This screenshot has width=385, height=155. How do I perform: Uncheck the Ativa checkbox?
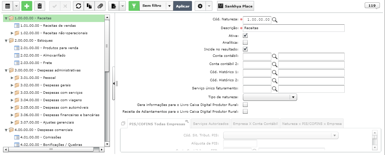245,36
